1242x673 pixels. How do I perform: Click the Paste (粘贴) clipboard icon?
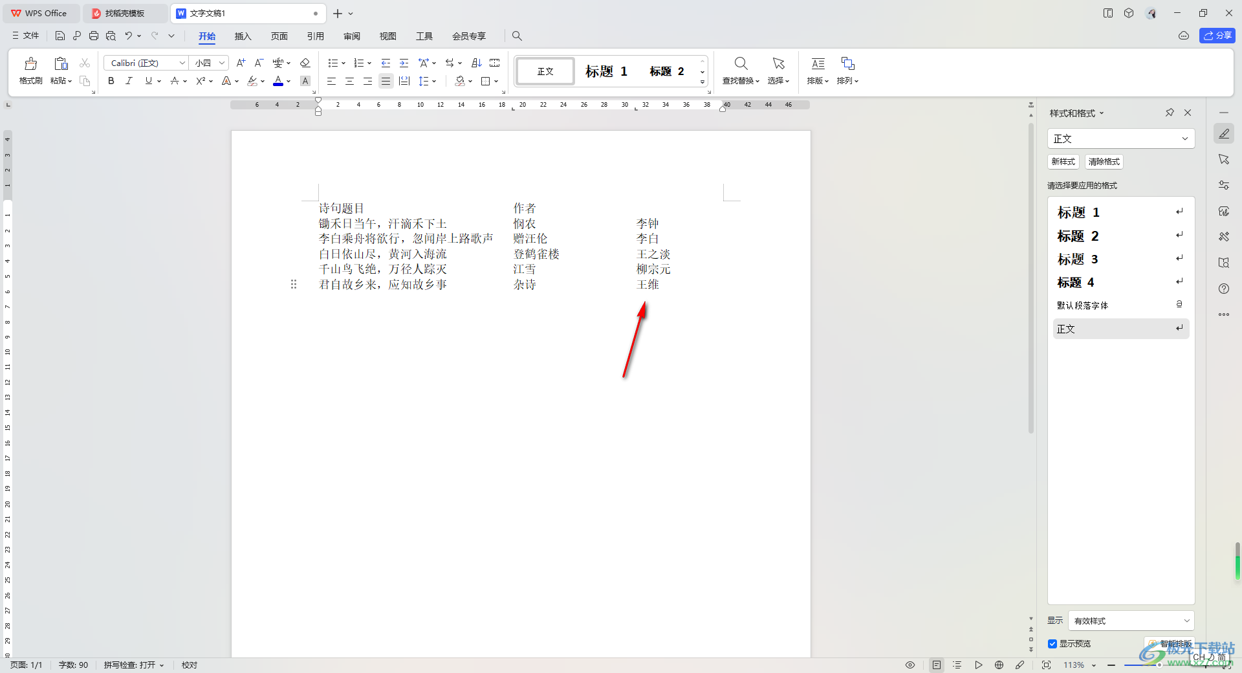click(x=61, y=63)
